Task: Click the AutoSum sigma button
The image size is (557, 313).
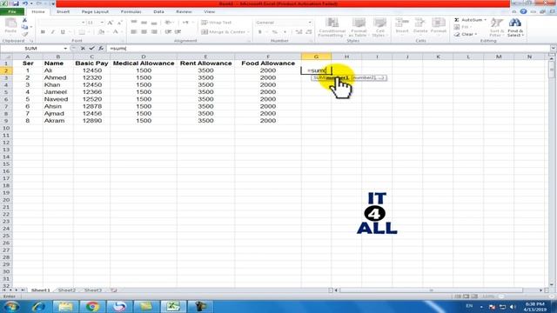Action: point(468,20)
